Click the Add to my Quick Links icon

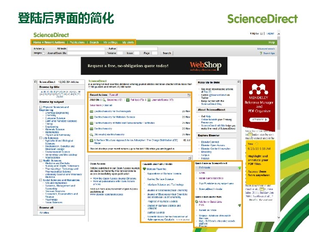(x=197, y=201)
